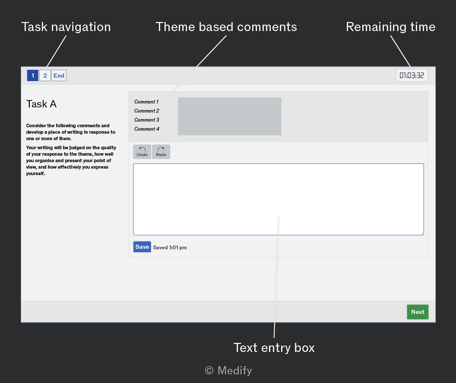The height and width of the screenshot is (383, 456).
Task: Click the Saved 1:01 pm status text
Action: [170, 248]
